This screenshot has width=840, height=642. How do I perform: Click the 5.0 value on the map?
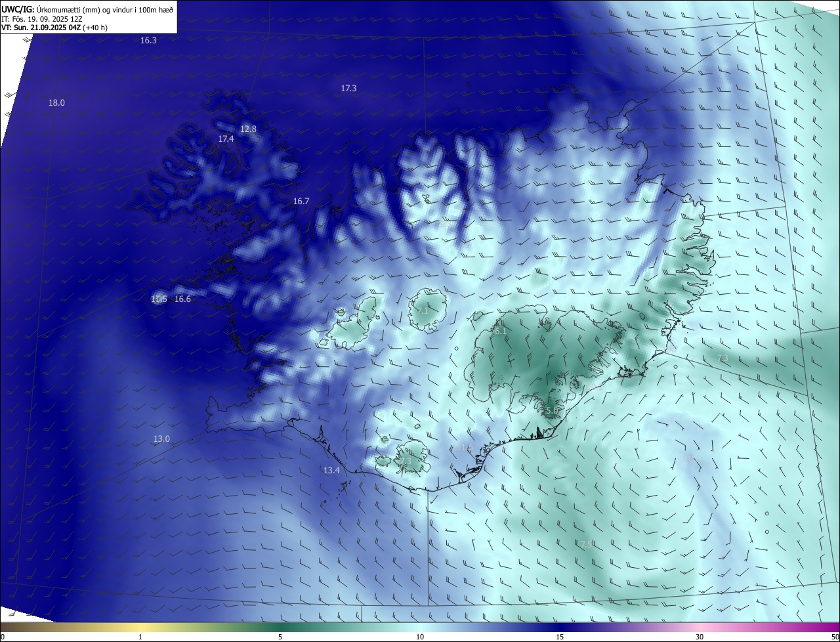552,411
